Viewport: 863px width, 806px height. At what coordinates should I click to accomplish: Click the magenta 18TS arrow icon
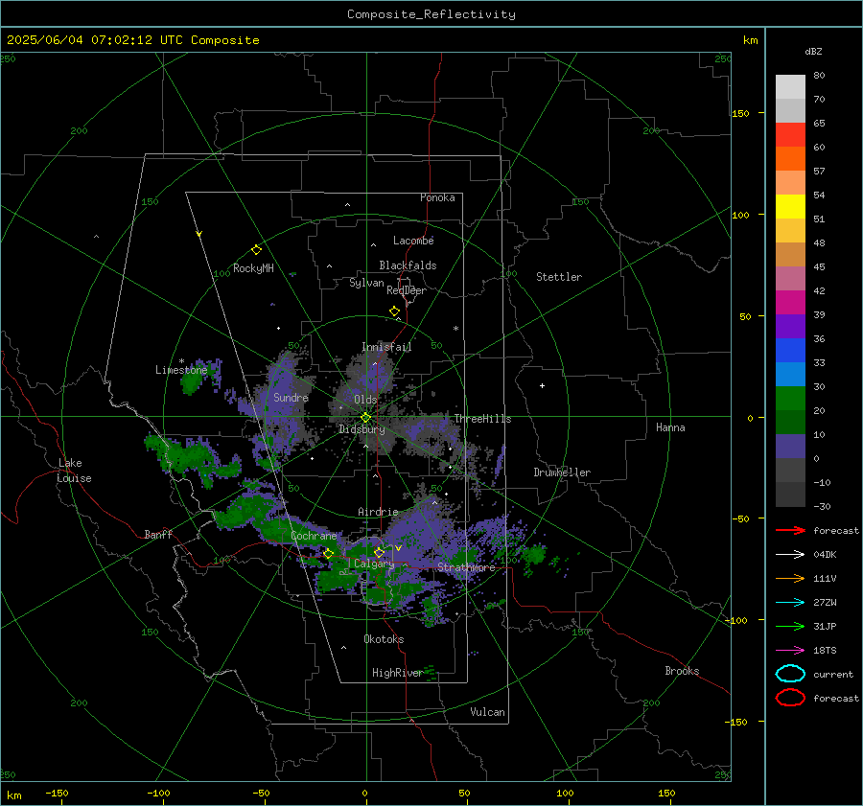click(x=790, y=651)
